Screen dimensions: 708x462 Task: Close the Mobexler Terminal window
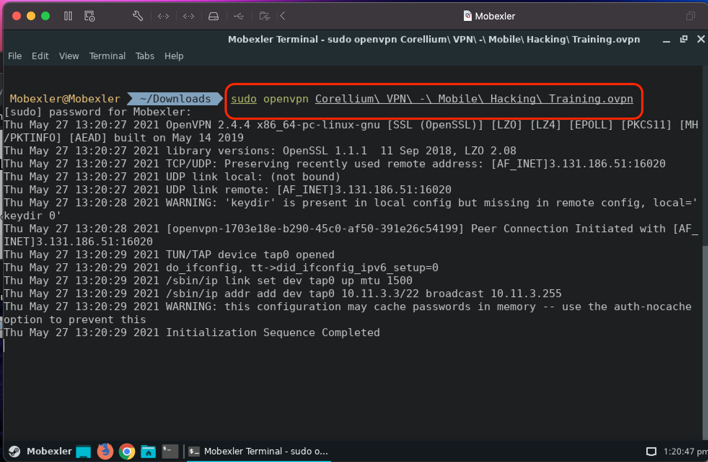[x=701, y=39]
